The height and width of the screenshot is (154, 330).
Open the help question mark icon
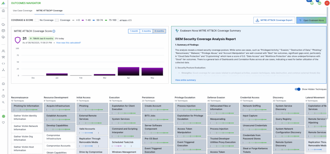pos(319,3)
